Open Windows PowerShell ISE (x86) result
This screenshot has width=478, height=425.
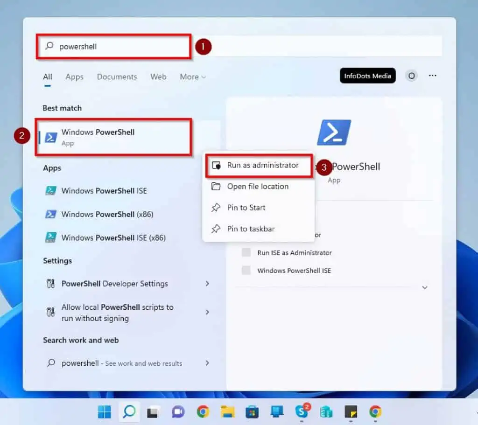(113, 237)
